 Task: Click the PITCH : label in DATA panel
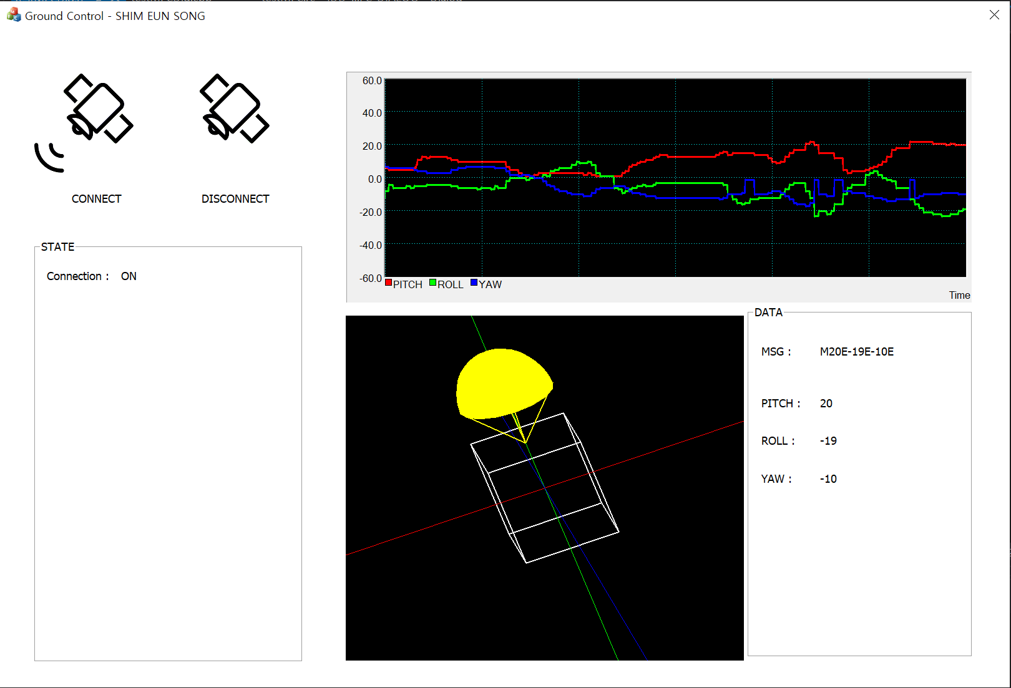coord(781,404)
